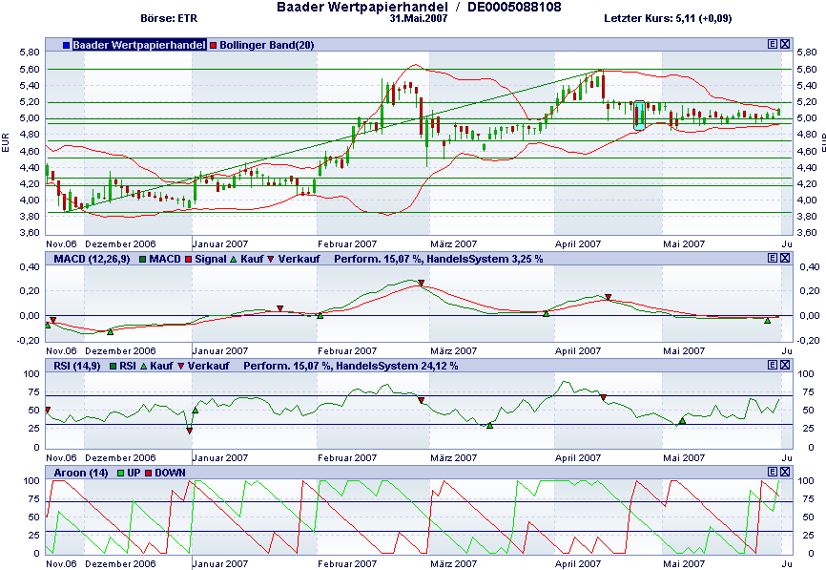Click the MACD sell marker in late January
The image size is (826, 570).
pyautogui.click(x=280, y=308)
